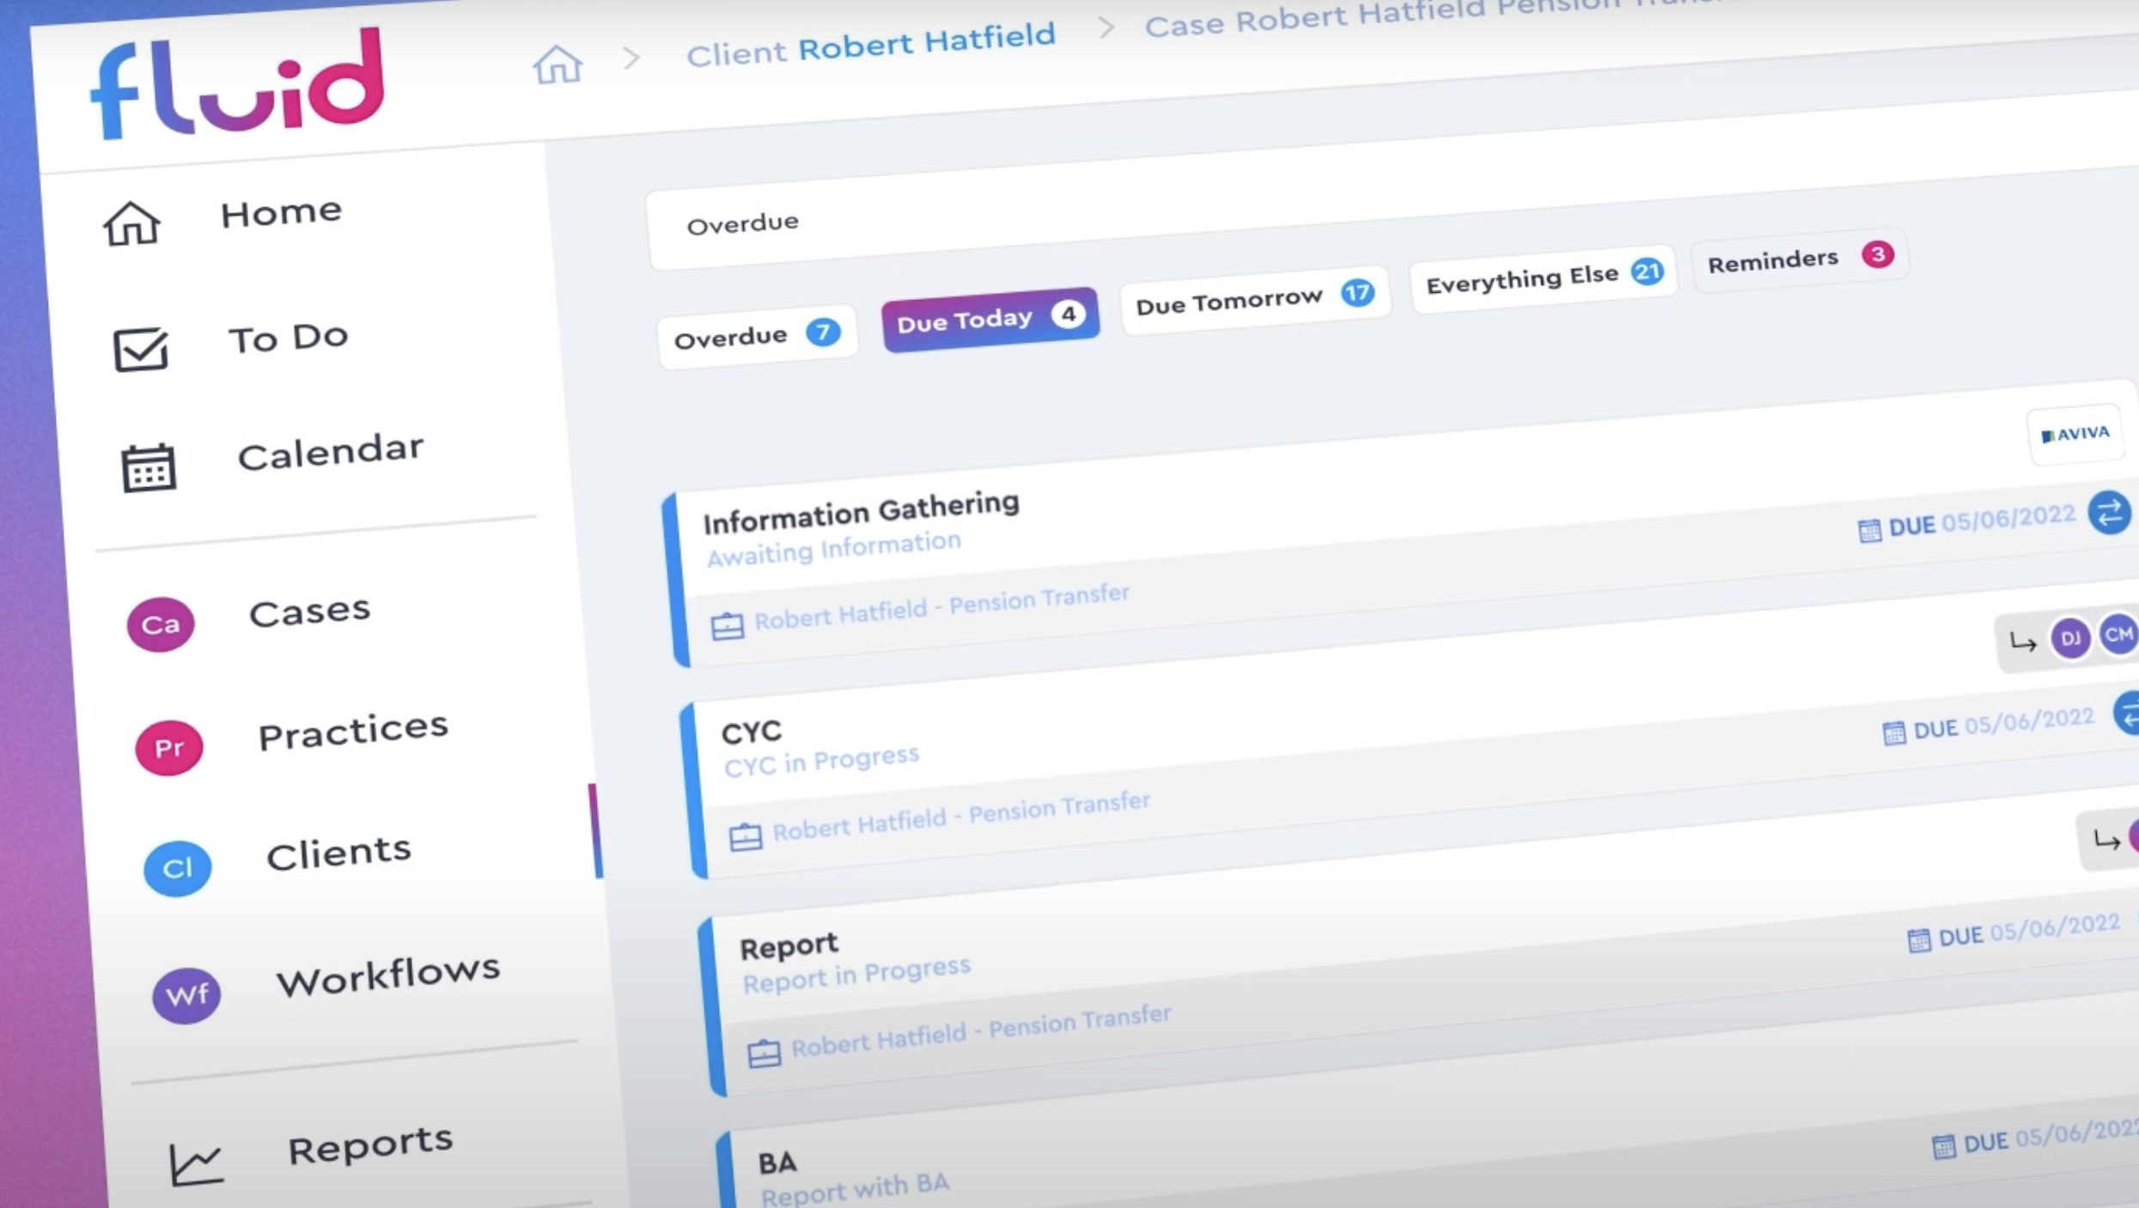Screen dimensions: 2139x1208
Task: Open Practices in sidebar
Action: pyautogui.click(x=353, y=731)
